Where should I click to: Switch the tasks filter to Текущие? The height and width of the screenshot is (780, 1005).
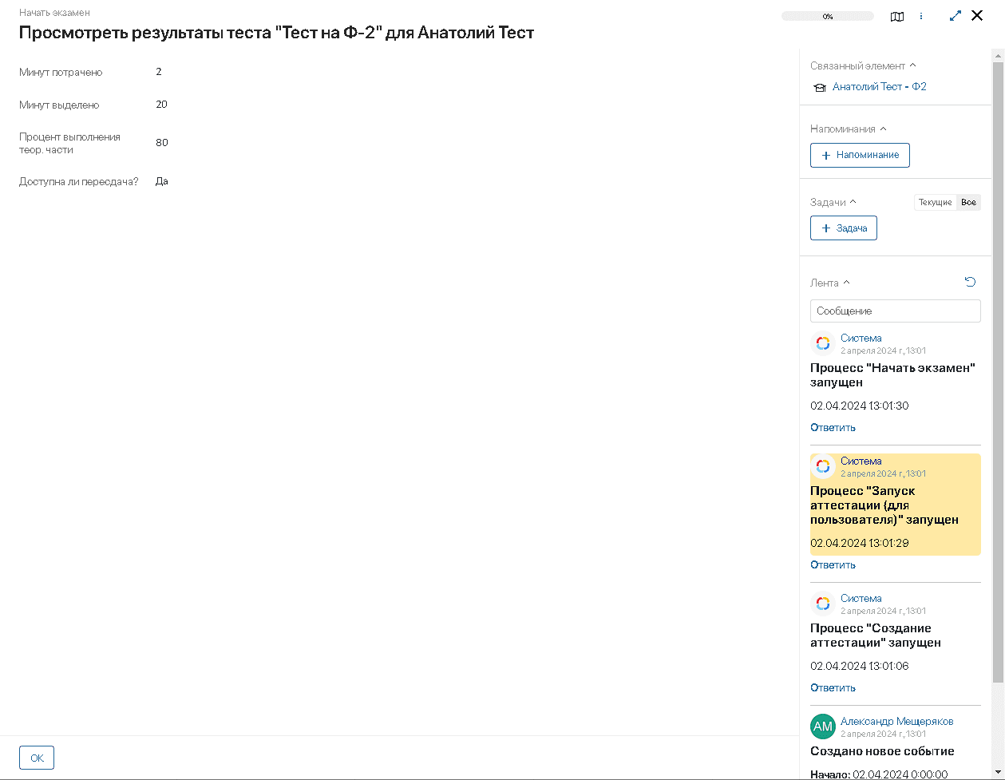click(935, 203)
